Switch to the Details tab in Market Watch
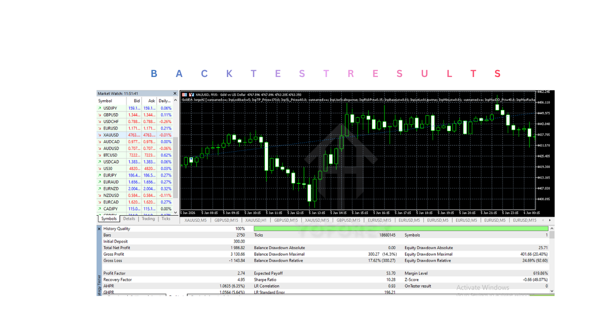 [x=129, y=219]
